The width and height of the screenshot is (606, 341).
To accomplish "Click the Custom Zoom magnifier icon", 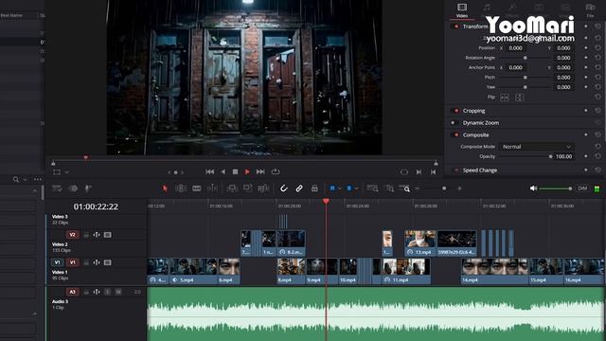I will [404, 188].
